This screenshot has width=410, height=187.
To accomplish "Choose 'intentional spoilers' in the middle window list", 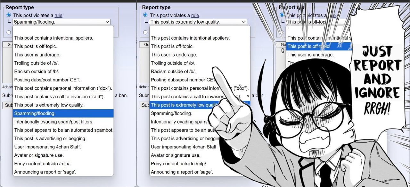I will [x=200, y=38].
